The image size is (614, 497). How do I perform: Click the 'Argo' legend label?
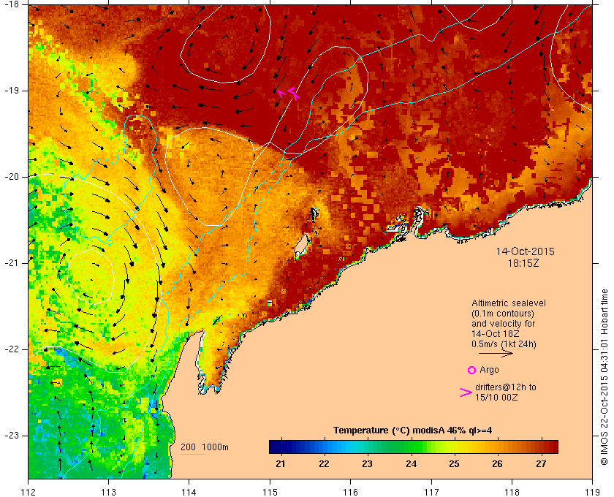click(489, 370)
